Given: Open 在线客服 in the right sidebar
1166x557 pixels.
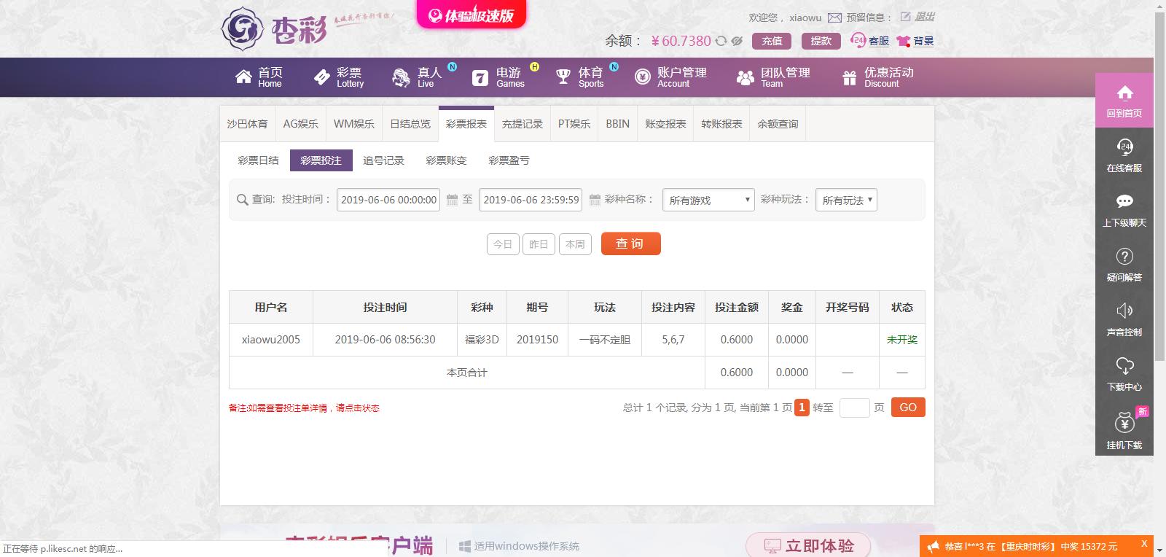Looking at the screenshot, I should pyautogui.click(x=1124, y=155).
